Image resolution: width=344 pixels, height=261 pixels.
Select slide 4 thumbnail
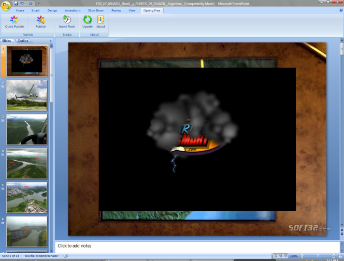pyautogui.click(x=27, y=164)
